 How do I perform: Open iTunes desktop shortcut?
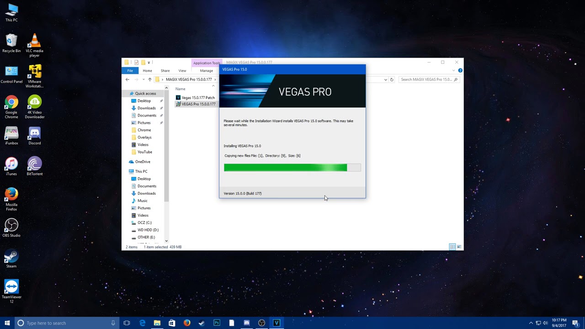(x=11, y=166)
